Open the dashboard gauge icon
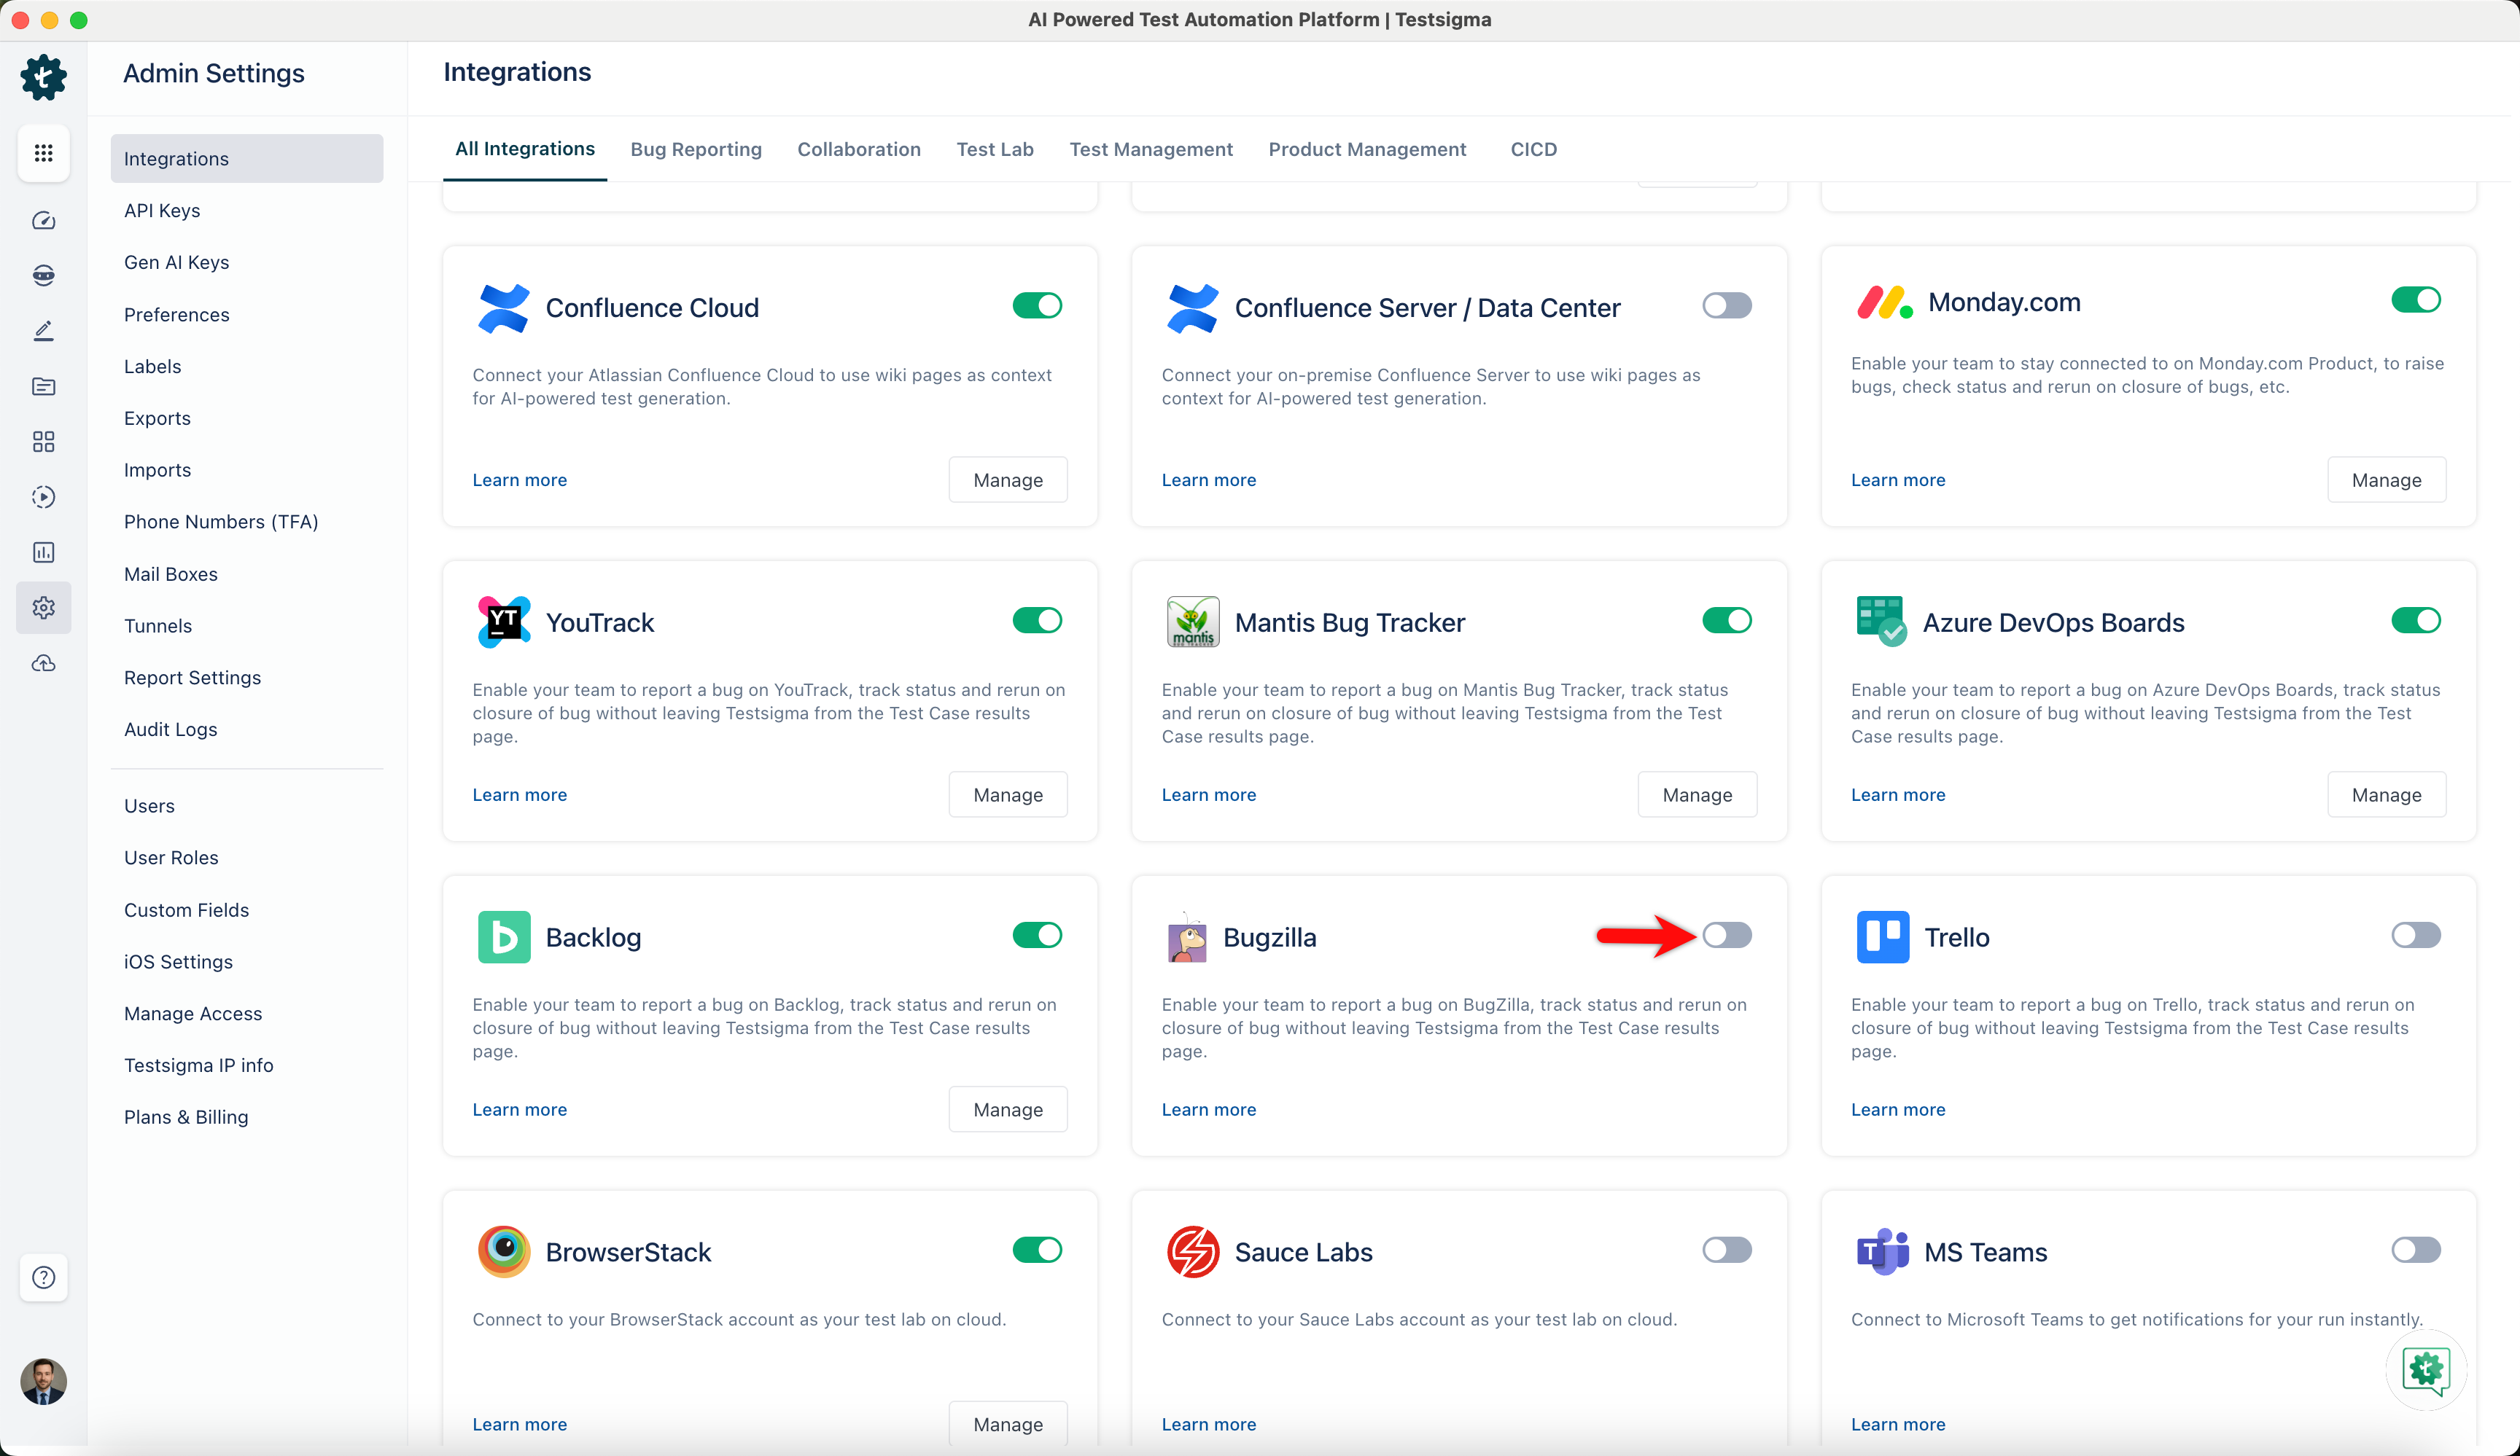Image resolution: width=2520 pixels, height=1456 pixels. tap(43, 221)
